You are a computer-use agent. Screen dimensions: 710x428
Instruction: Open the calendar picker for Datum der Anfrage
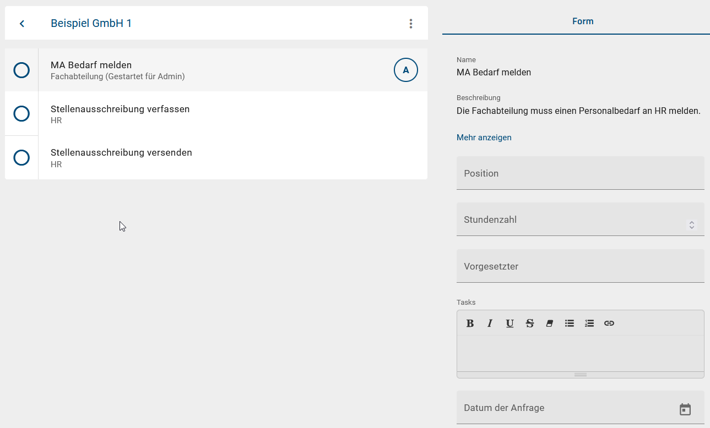[685, 409]
